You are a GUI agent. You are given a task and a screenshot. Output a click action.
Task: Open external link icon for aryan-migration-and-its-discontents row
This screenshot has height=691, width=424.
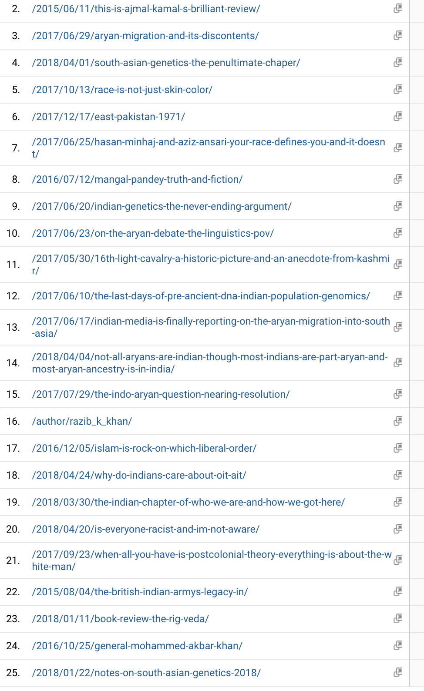click(397, 36)
